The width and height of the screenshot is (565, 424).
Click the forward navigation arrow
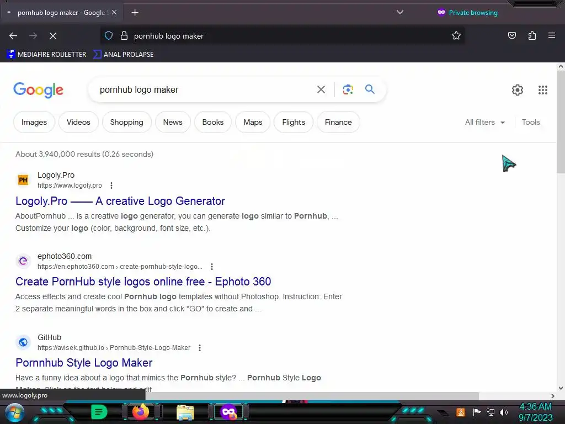pyautogui.click(x=33, y=36)
